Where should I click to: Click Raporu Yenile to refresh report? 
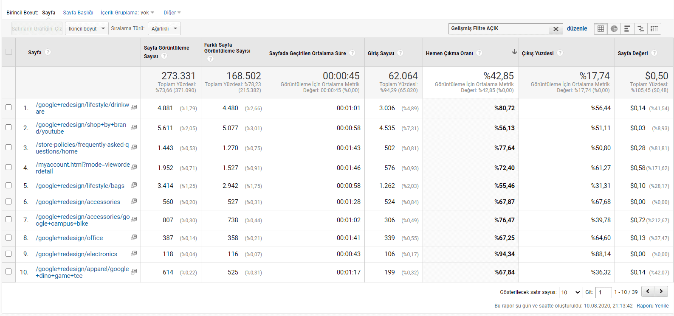tap(652, 305)
